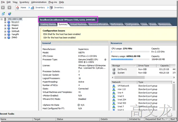178x122 pixels.
Task: Expand the ZHAO tree node
Action: 5,38
